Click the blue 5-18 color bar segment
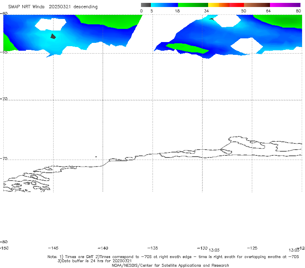 (x=164, y=5)
